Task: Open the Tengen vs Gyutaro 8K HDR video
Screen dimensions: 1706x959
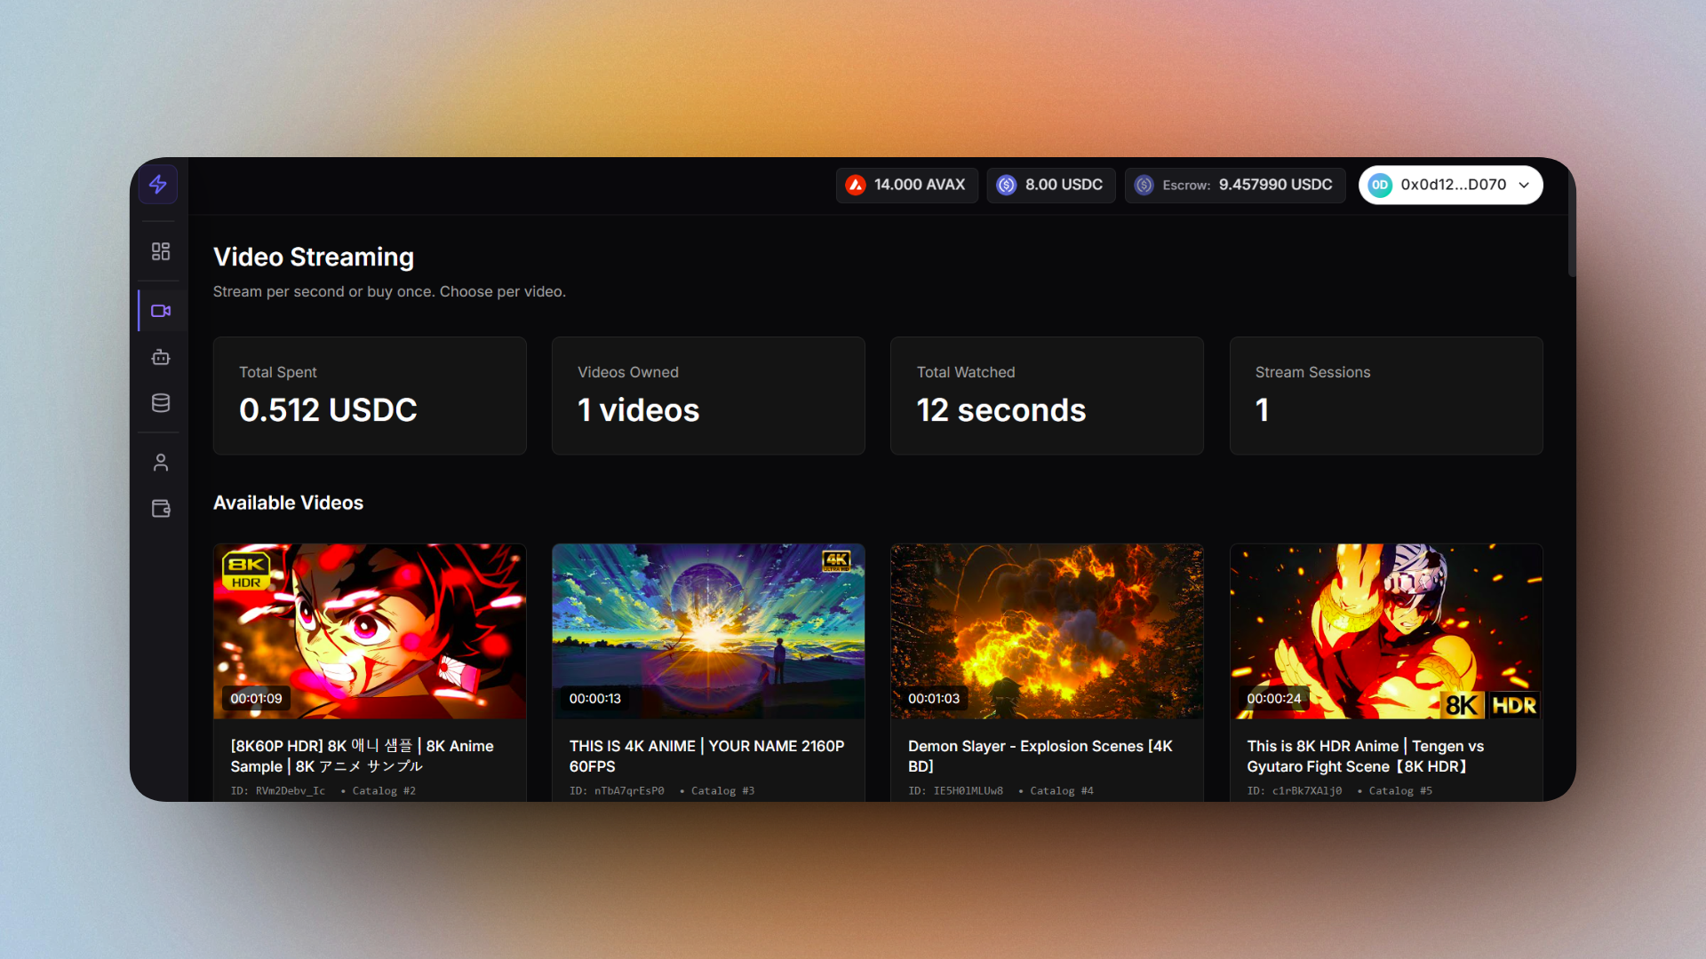Action: (x=1385, y=630)
